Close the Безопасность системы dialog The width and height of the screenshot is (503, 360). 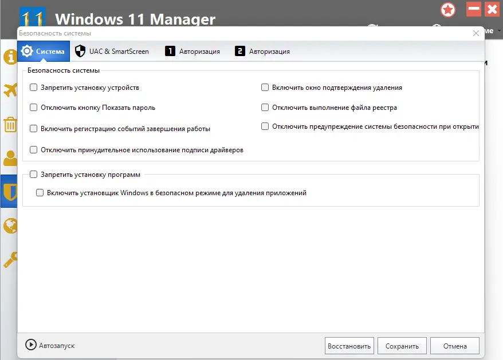pos(476,33)
